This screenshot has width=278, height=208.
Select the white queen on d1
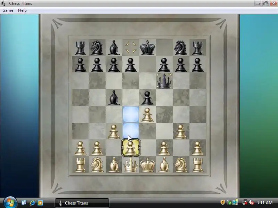coord(131,165)
